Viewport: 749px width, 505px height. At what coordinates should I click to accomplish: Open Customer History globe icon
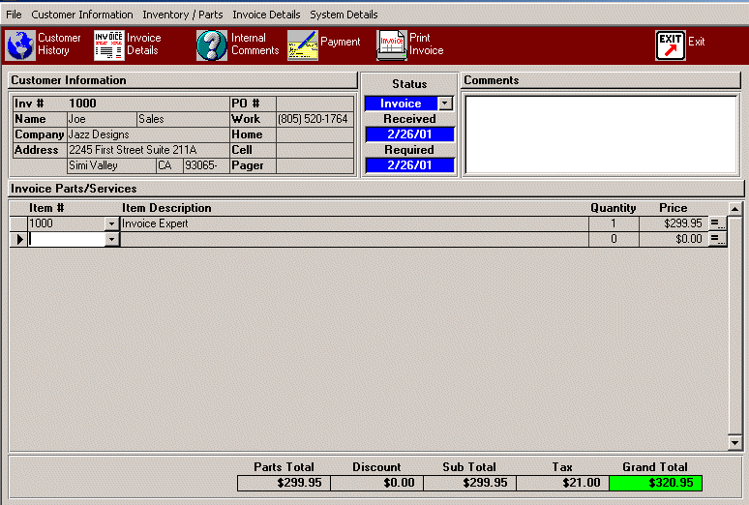click(20, 45)
